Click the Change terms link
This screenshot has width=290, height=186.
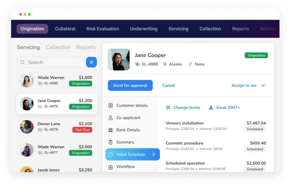pos(187,107)
